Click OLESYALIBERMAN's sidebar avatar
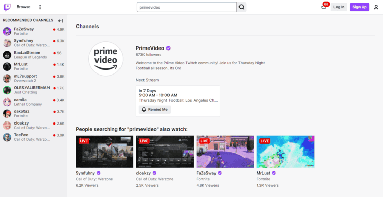This screenshot has width=383, height=197. 7,90
